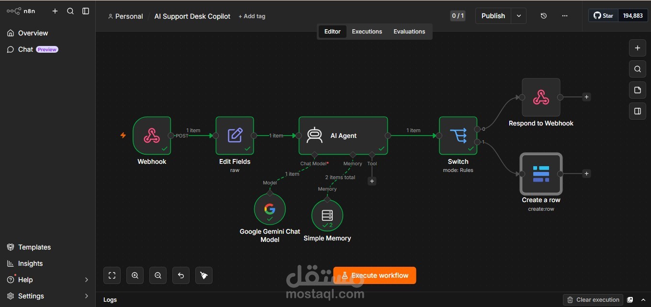The height and width of the screenshot is (307, 651).
Task: Click the n8n logo
Action: [21, 11]
